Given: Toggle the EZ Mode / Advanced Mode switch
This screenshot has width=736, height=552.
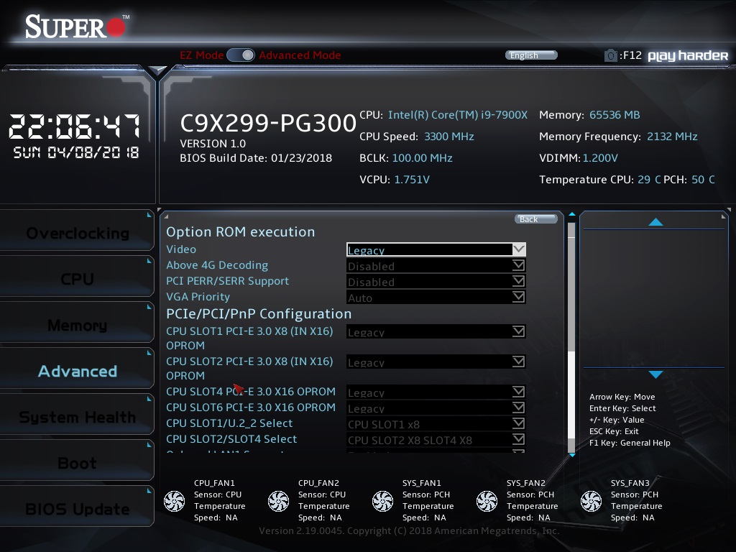Looking at the screenshot, I should (241, 55).
